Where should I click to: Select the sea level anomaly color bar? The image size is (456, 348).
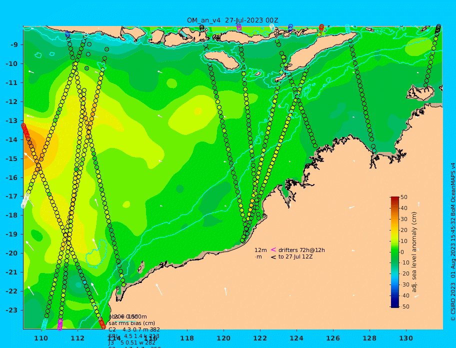click(394, 252)
